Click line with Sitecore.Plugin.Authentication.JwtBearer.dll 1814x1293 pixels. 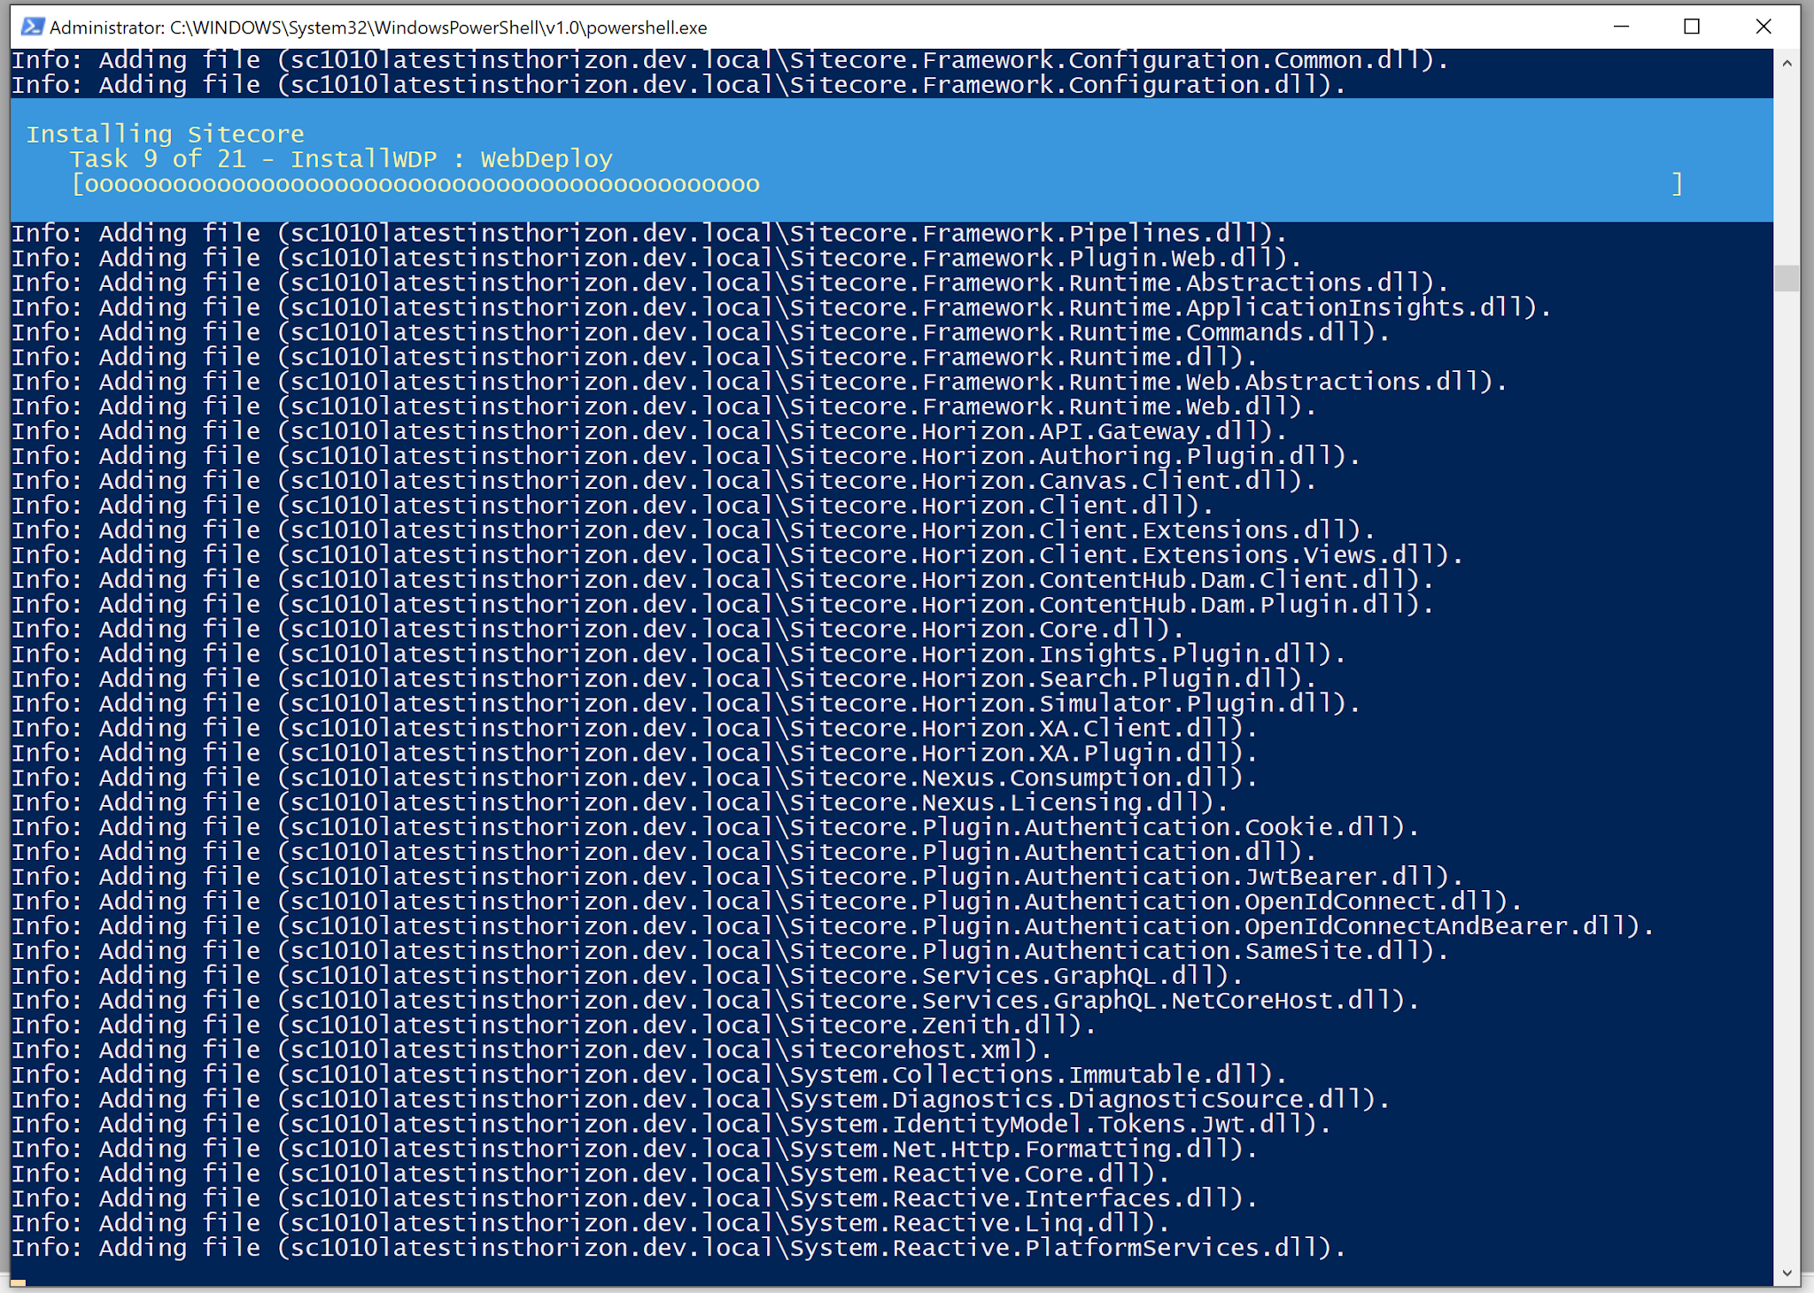737,879
